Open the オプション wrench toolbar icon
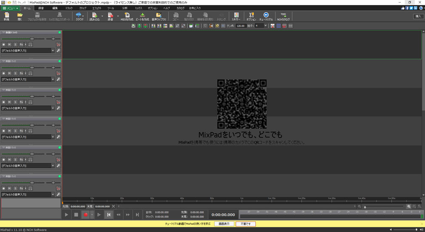 pos(251,16)
